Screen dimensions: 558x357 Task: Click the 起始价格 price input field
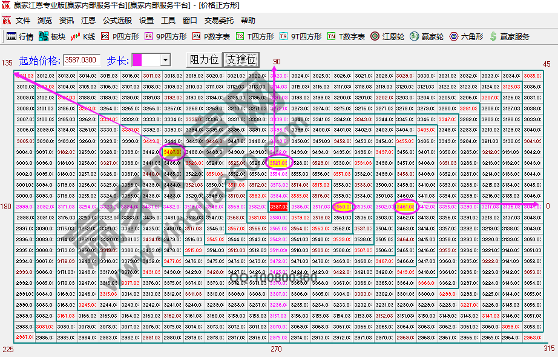pyautogui.click(x=82, y=60)
